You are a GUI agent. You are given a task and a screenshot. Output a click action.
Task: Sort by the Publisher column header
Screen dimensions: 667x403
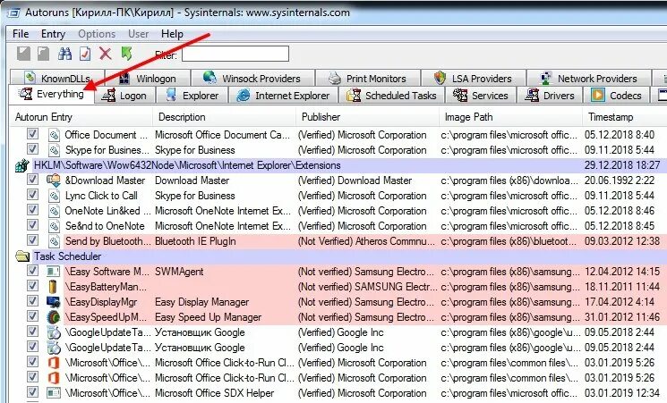[x=367, y=117]
